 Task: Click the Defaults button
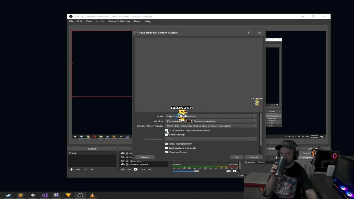pos(144,157)
